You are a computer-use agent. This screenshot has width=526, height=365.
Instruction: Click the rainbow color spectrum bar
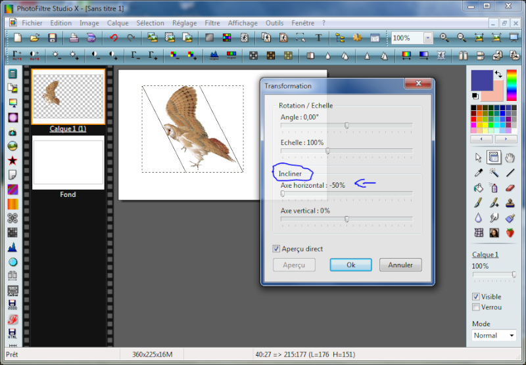[x=512, y=85]
